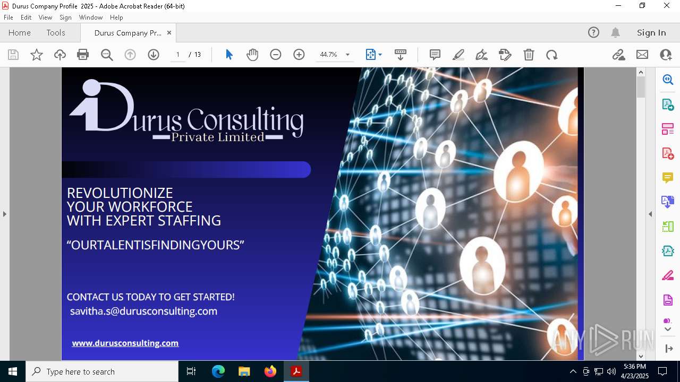The image size is (680, 382).
Task: Open www.durusconsulting.com link in the PDF
Action: 125,343
